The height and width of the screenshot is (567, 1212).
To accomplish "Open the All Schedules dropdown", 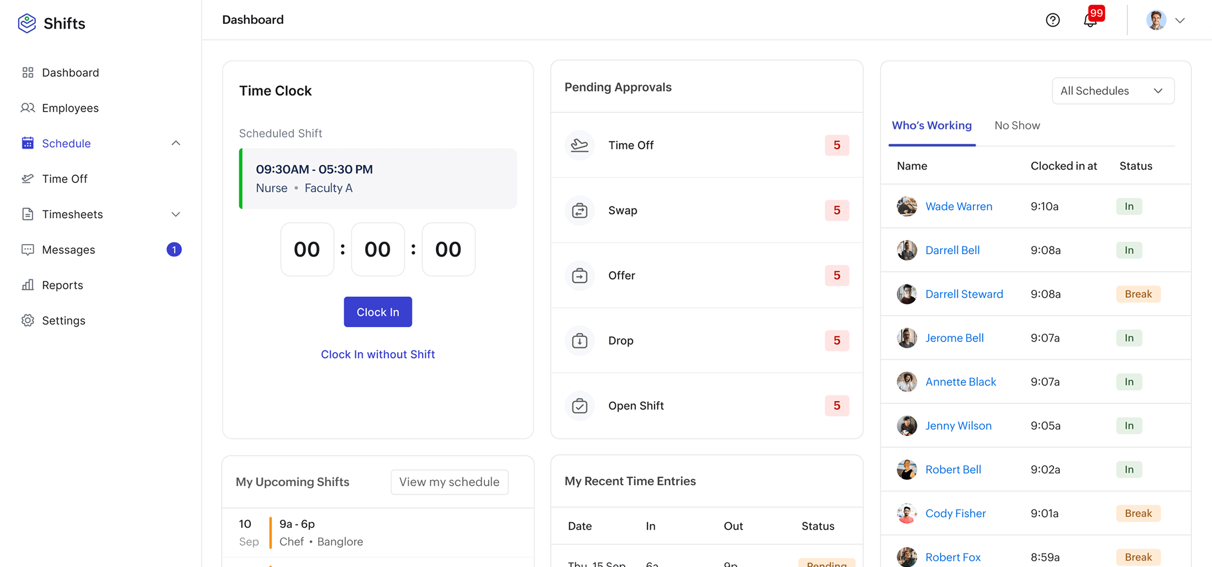I will pos(1113,91).
